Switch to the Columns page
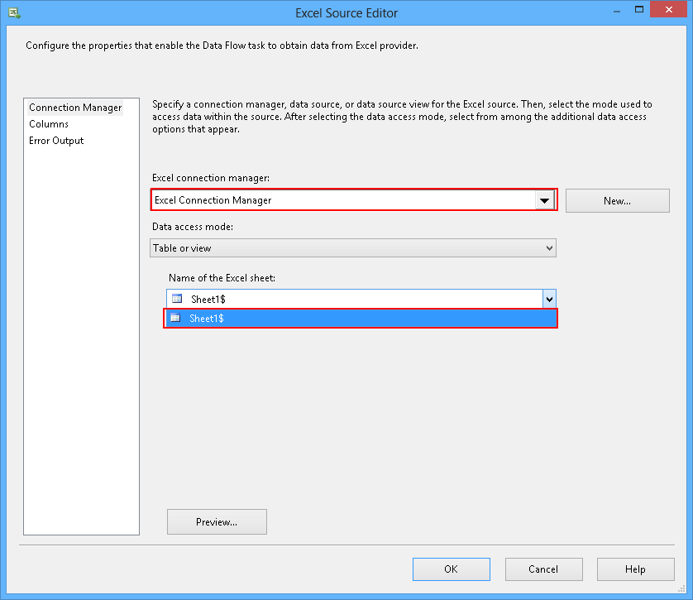 click(49, 124)
